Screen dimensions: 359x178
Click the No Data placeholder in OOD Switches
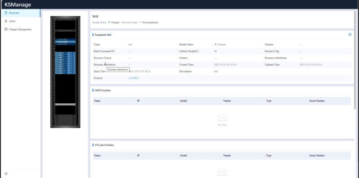(x=222, y=120)
